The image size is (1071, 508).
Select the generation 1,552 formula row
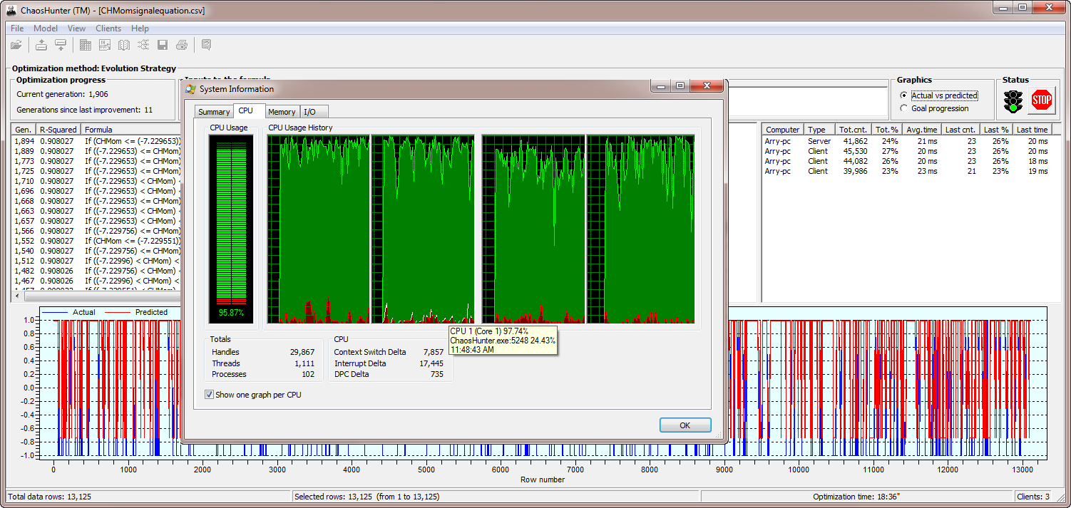[x=97, y=241]
